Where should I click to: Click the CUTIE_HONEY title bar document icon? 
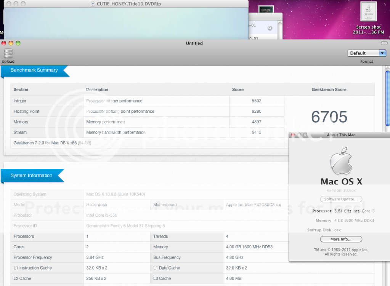pos(93,4)
